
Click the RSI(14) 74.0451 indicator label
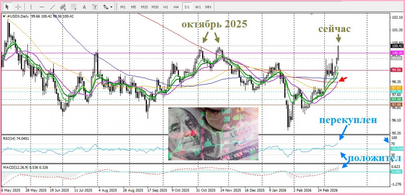(x=16, y=139)
